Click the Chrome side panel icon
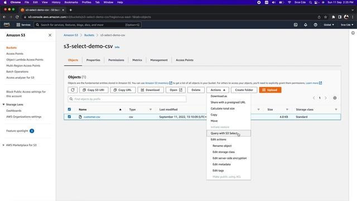The width and height of the screenshot is (357, 201). pos(340,17)
